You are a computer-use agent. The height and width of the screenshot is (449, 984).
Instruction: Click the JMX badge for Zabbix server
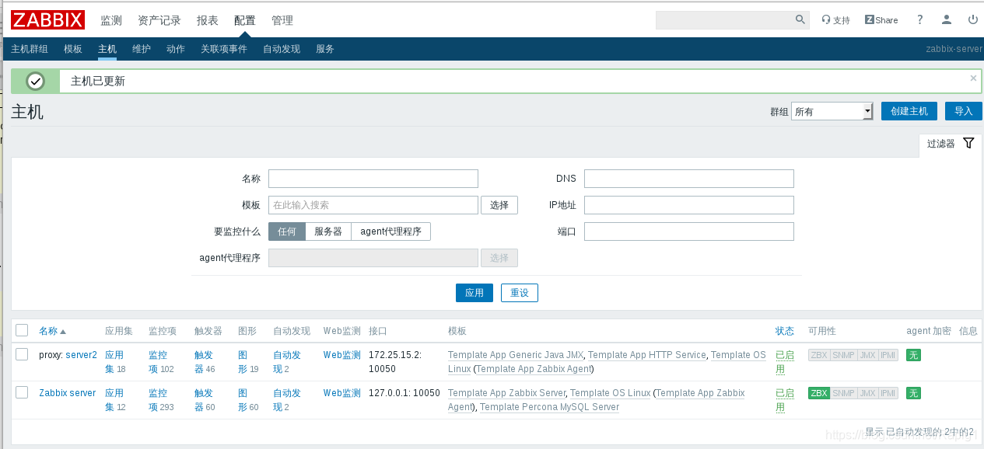(x=867, y=393)
